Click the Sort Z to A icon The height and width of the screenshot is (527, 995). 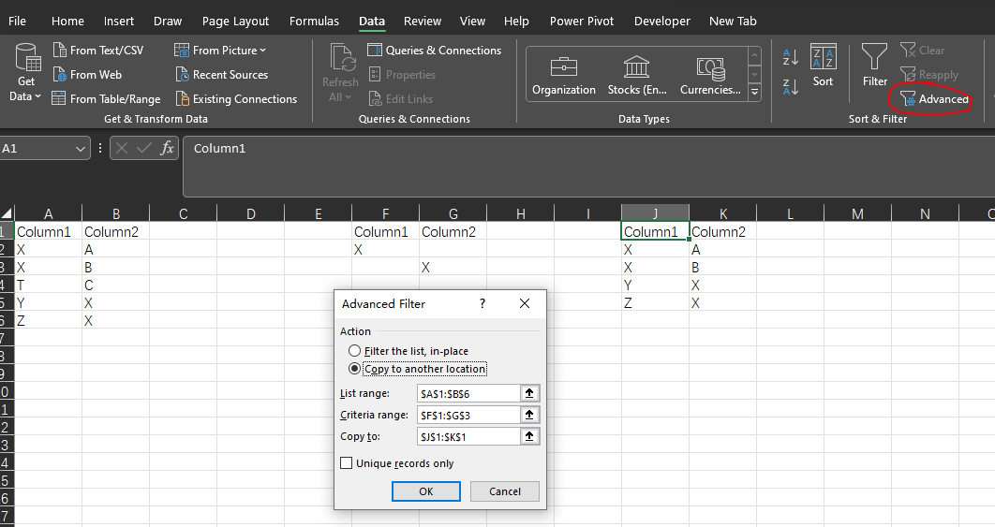pos(790,87)
